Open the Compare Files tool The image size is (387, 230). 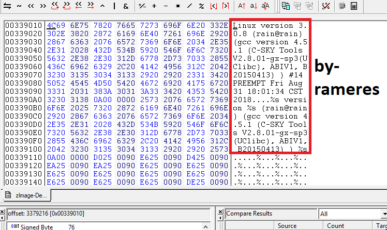[x=286, y=6]
